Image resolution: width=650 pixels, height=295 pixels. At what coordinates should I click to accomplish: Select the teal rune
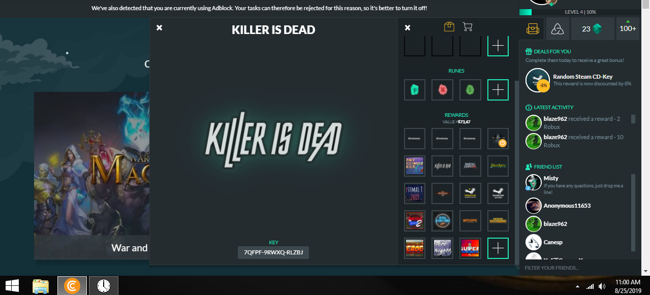click(415, 90)
